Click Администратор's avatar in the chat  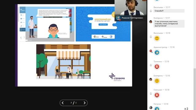point(151,51)
